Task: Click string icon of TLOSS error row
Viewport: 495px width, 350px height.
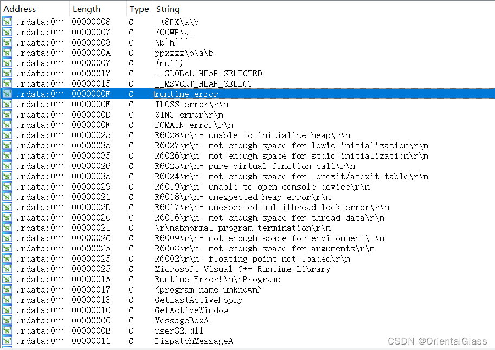Action: tap(7, 105)
